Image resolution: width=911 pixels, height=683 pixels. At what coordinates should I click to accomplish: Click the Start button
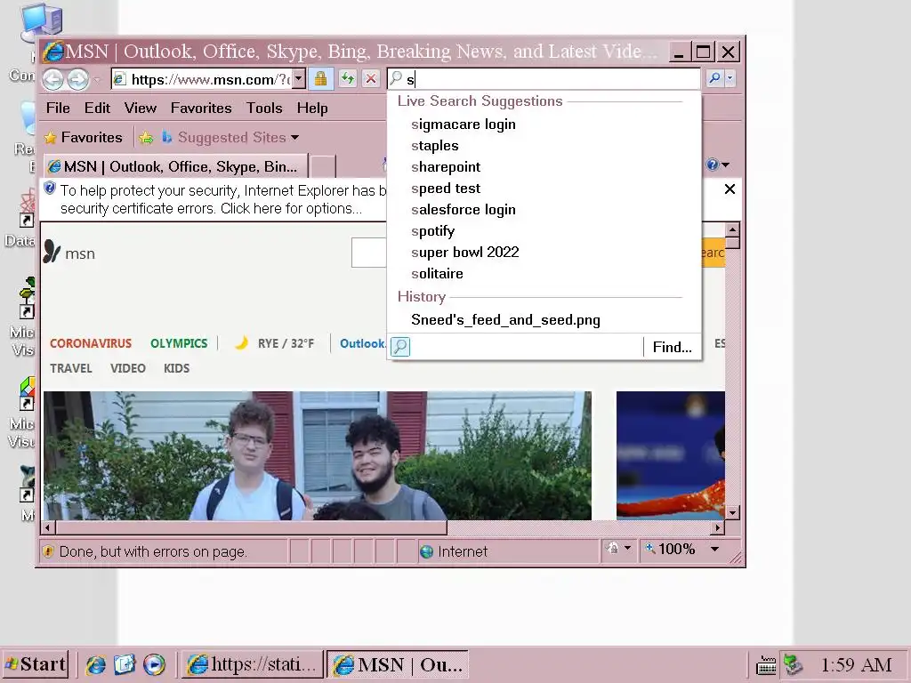(36, 663)
